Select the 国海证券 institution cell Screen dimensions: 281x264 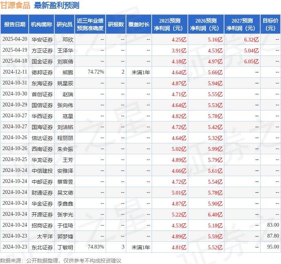point(42,127)
